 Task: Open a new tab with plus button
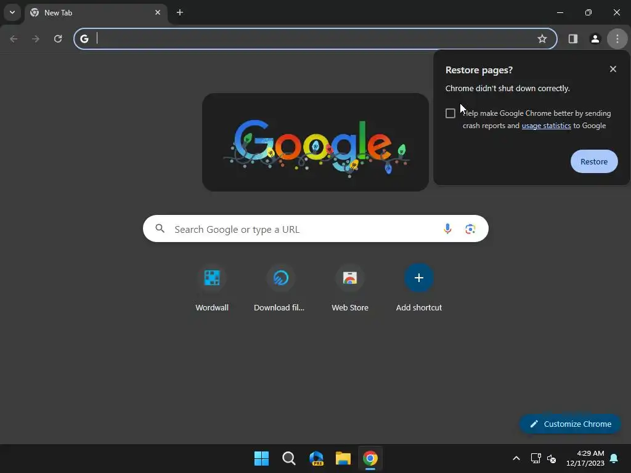pyautogui.click(x=180, y=12)
